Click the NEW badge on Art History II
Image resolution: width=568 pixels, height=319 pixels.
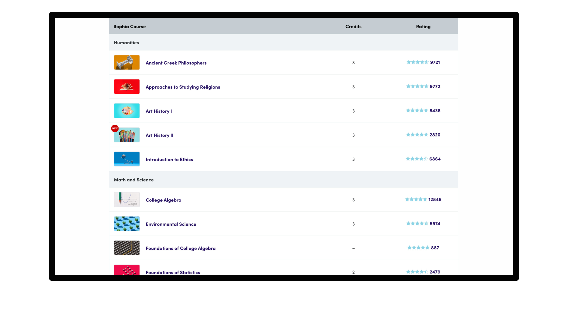[x=115, y=128]
